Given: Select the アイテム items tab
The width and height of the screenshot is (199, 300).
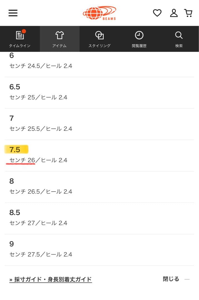Looking at the screenshot, I should coord(59,39).
